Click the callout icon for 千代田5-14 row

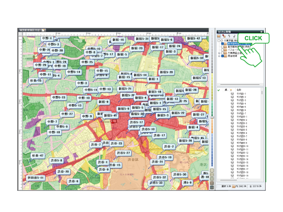click(232, 159)
